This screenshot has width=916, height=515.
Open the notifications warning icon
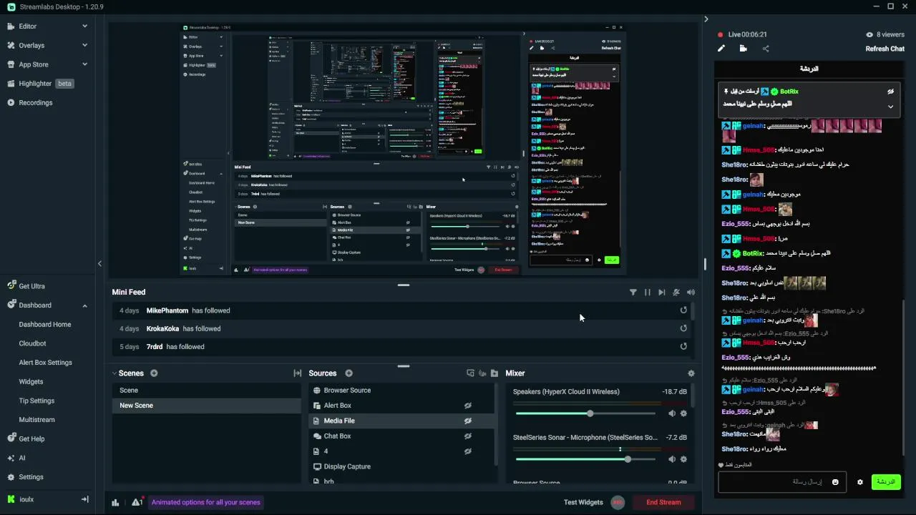[x=137, y=501]
